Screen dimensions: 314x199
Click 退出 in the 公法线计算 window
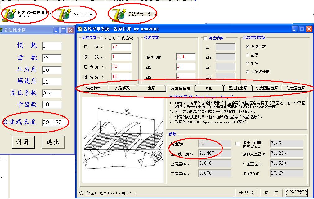pyautogui.click(x=53, y=142)
